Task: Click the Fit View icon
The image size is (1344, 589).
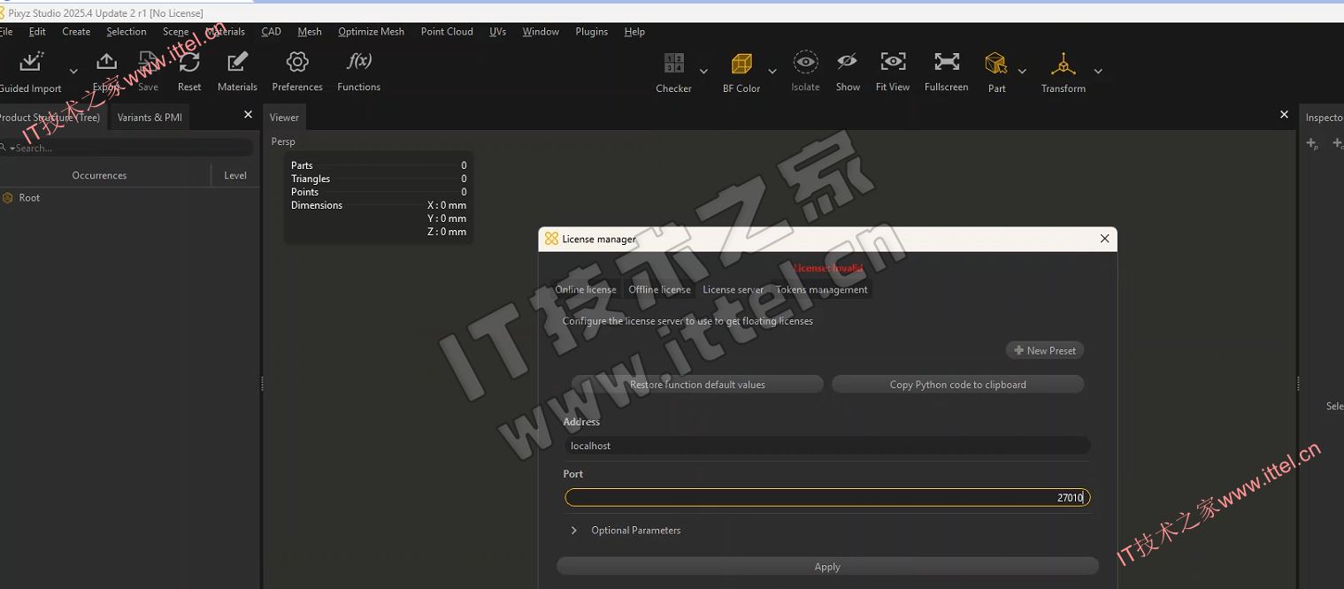Action: (893, 63)
